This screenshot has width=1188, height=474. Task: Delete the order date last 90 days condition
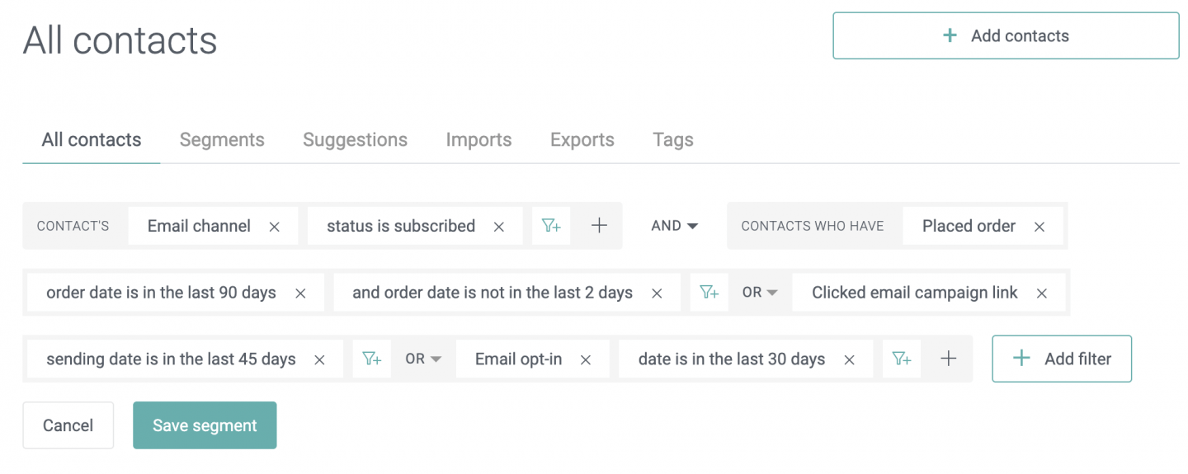click(x=301, y=293)
